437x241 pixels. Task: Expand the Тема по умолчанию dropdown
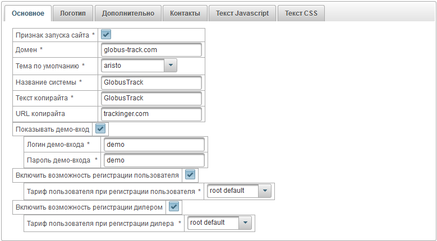pyautogui.click(x=171, y=66)
